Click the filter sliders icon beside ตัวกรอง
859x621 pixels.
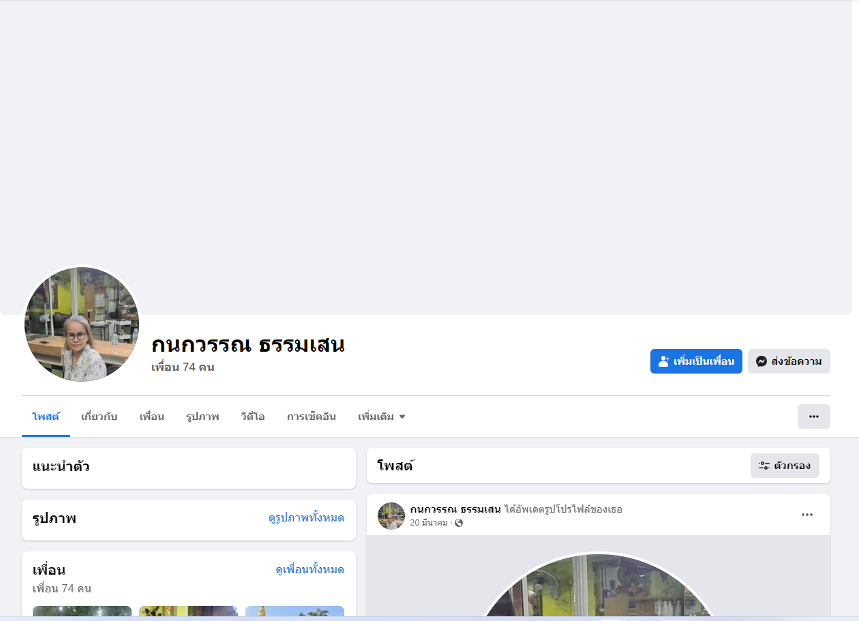764,466
